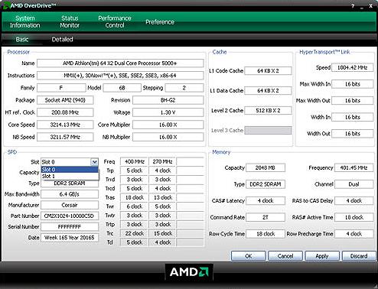This screenshot has width=378, height=289.
Task: Click the Cancel button
Action: click(x=285, y=256)
